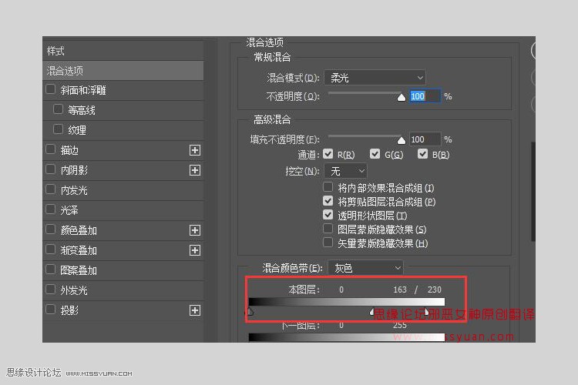The width and height of the screenshot is (578, 385).
Task: Click the plus icon next to 描边
Action: coord(195,150)
